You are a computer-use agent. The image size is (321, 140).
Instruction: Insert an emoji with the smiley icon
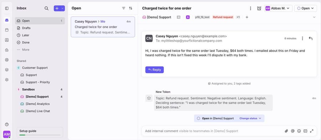click(299, 131)
